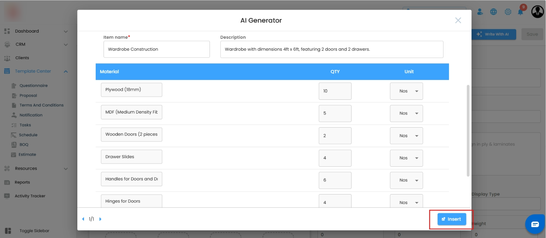Viewport: 546px width, 238px height.
Task: Click the globe language icon
Action: [x=494, y=12]
